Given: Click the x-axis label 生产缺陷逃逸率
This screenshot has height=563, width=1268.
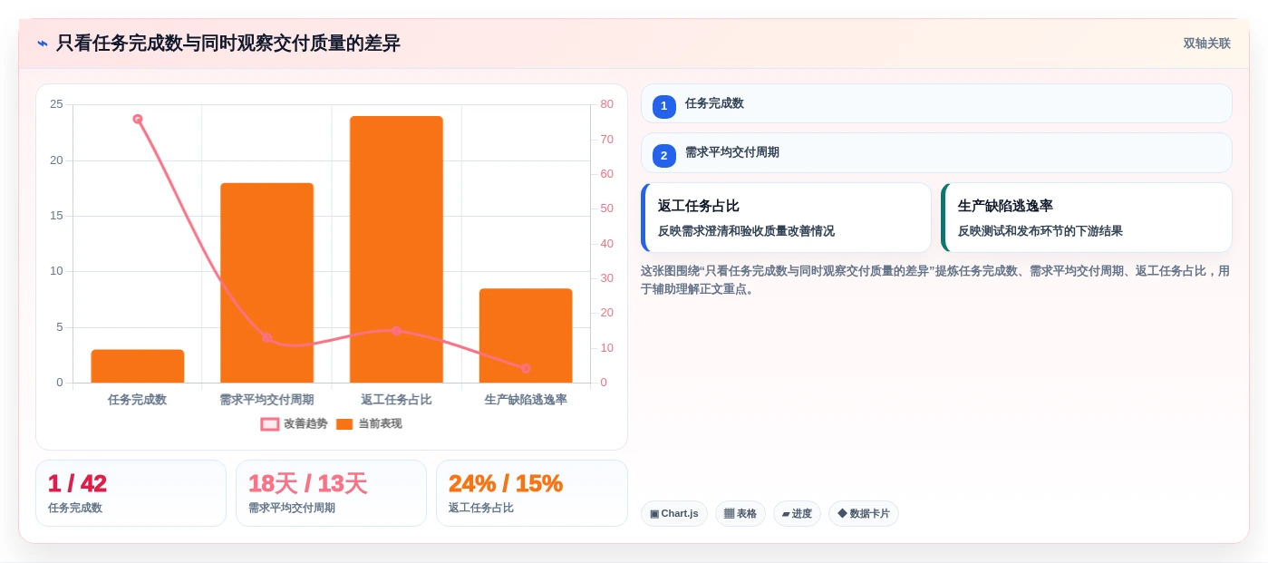Looking at the screenshot, I should pyautogui.click(x=526, y=399).
